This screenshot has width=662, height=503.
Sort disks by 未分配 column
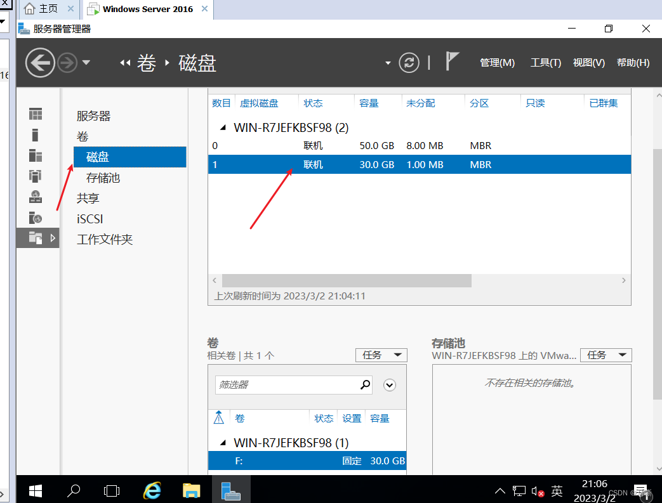pyautogui.click(x=421, y=103)
